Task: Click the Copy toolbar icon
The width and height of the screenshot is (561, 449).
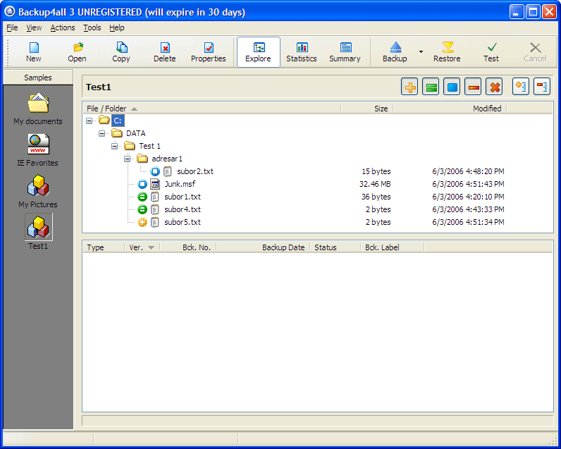Action: point(121,52)
